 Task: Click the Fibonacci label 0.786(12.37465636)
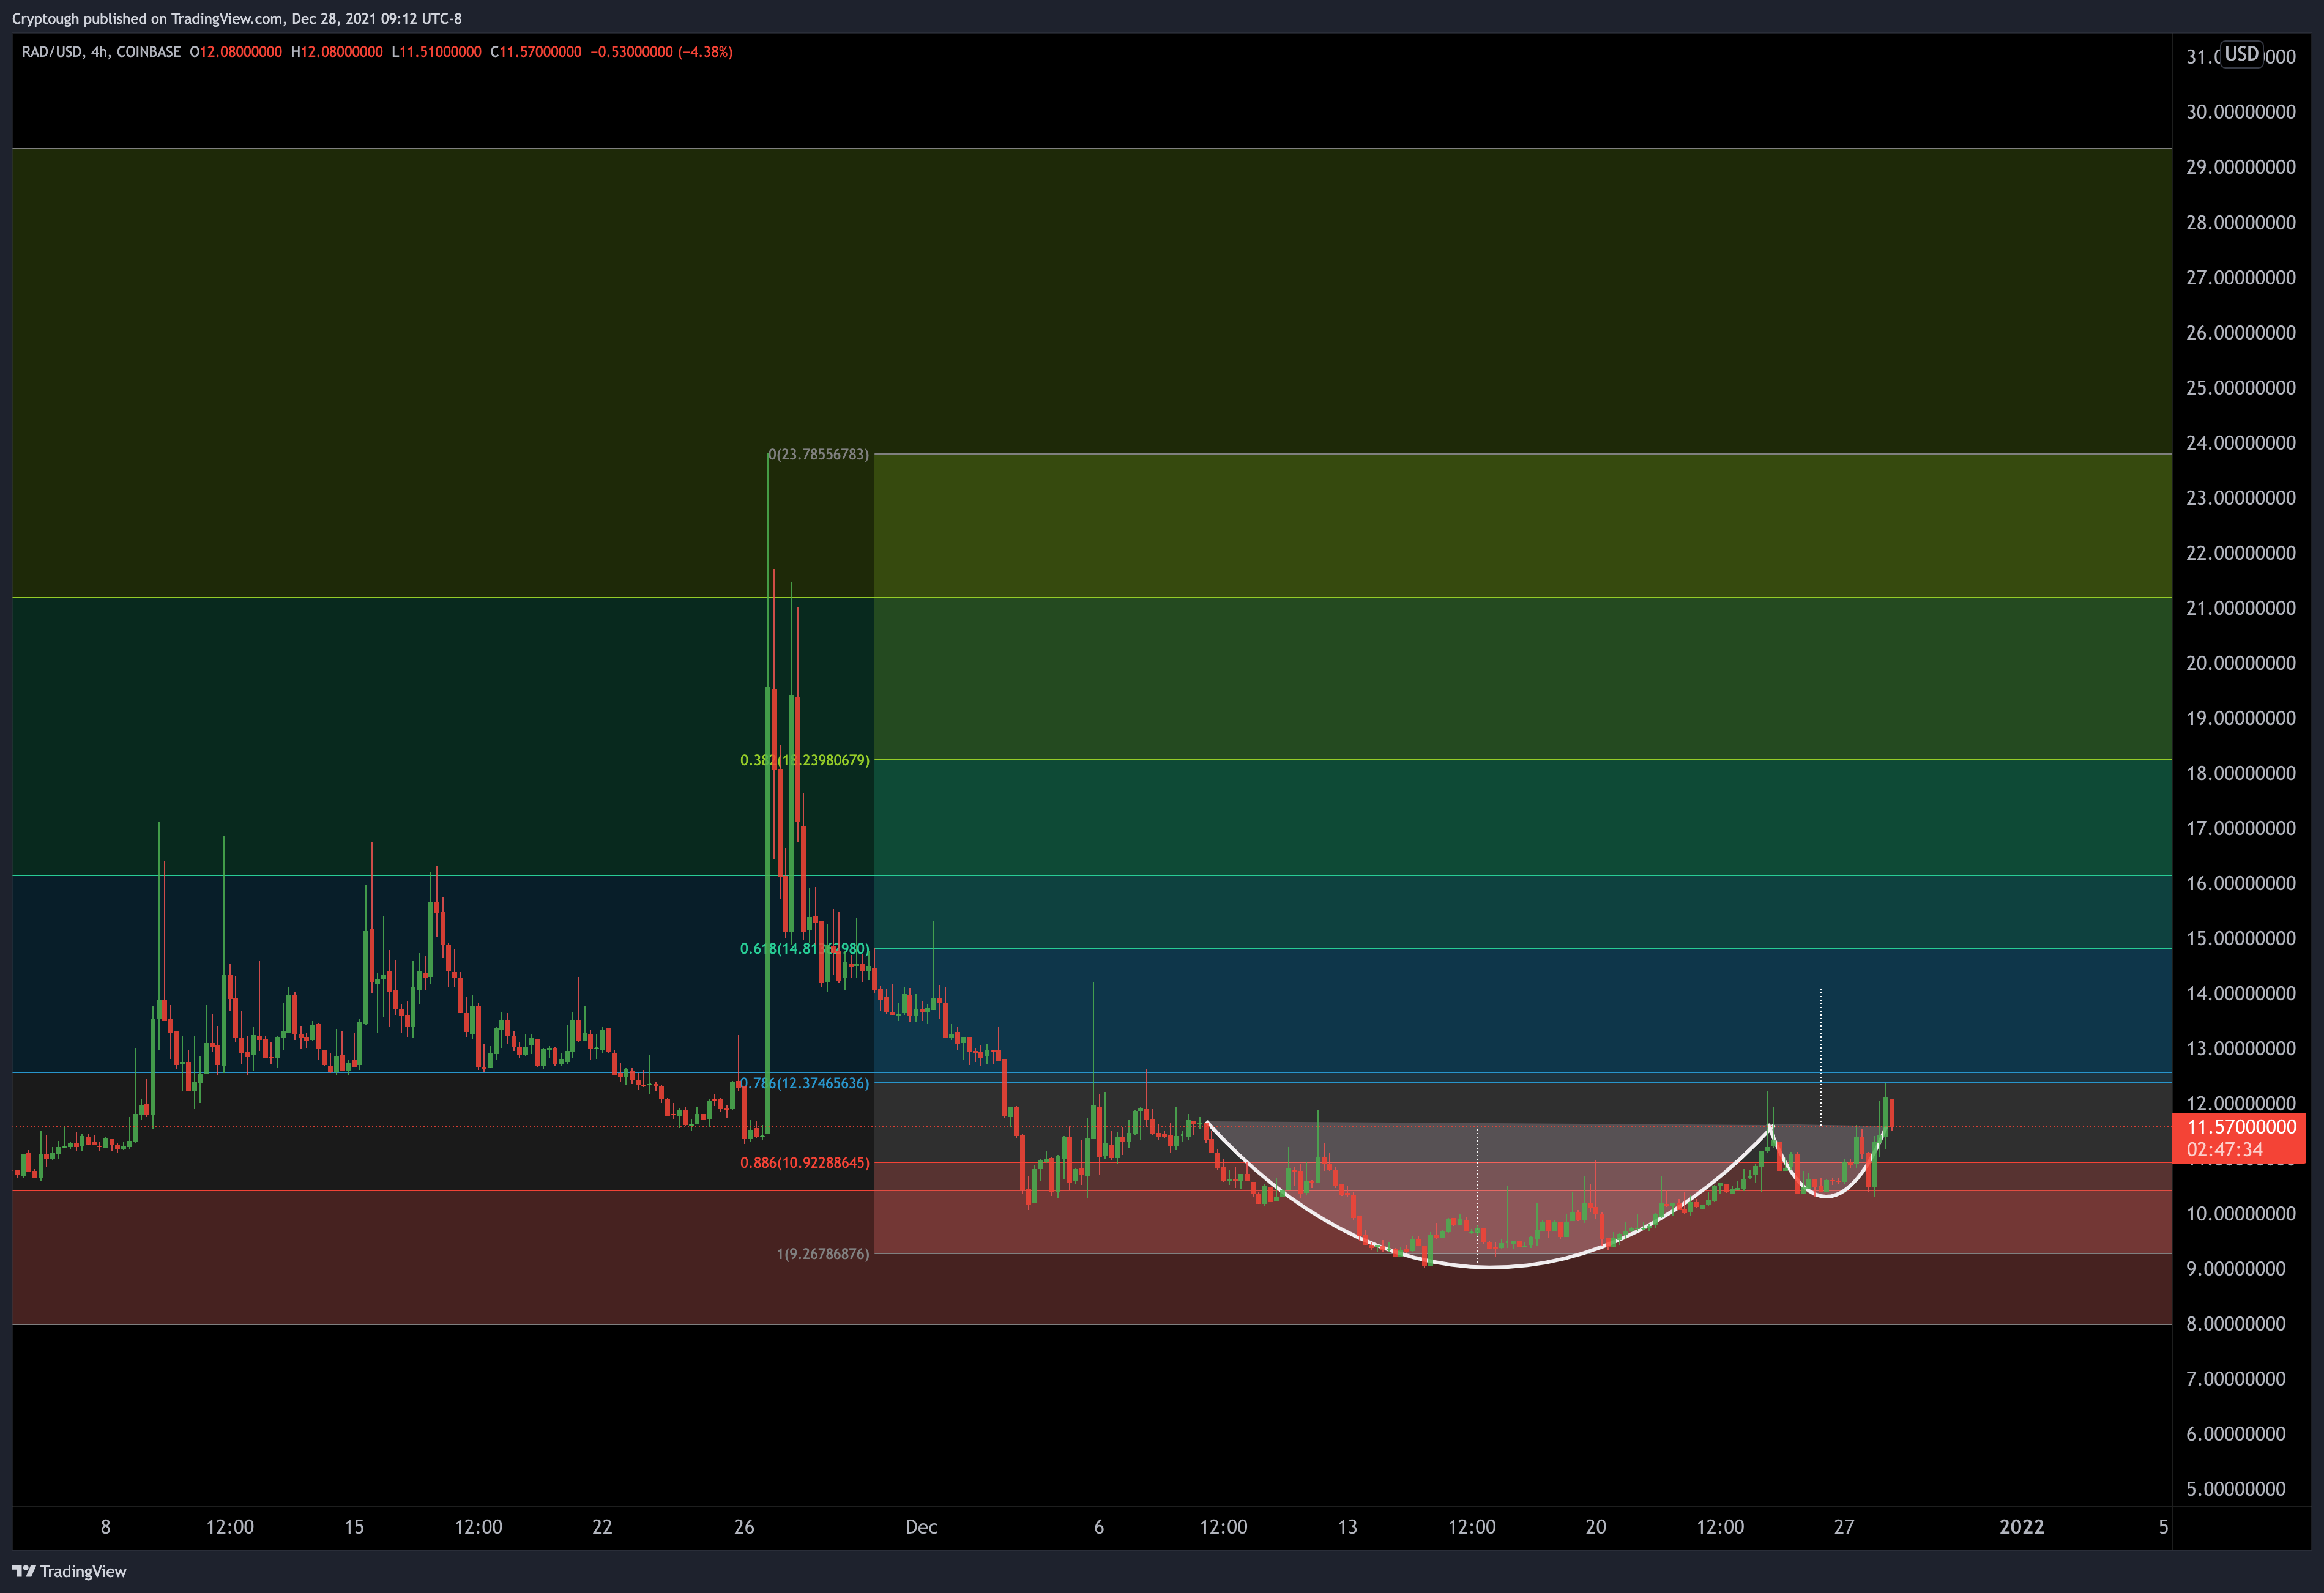(805, 1083)
